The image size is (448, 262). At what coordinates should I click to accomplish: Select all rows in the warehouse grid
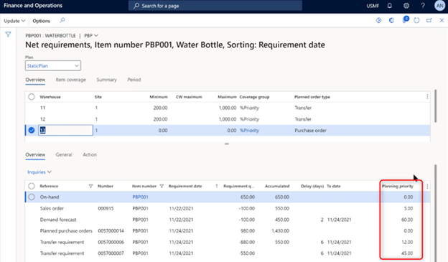(32, 97)
